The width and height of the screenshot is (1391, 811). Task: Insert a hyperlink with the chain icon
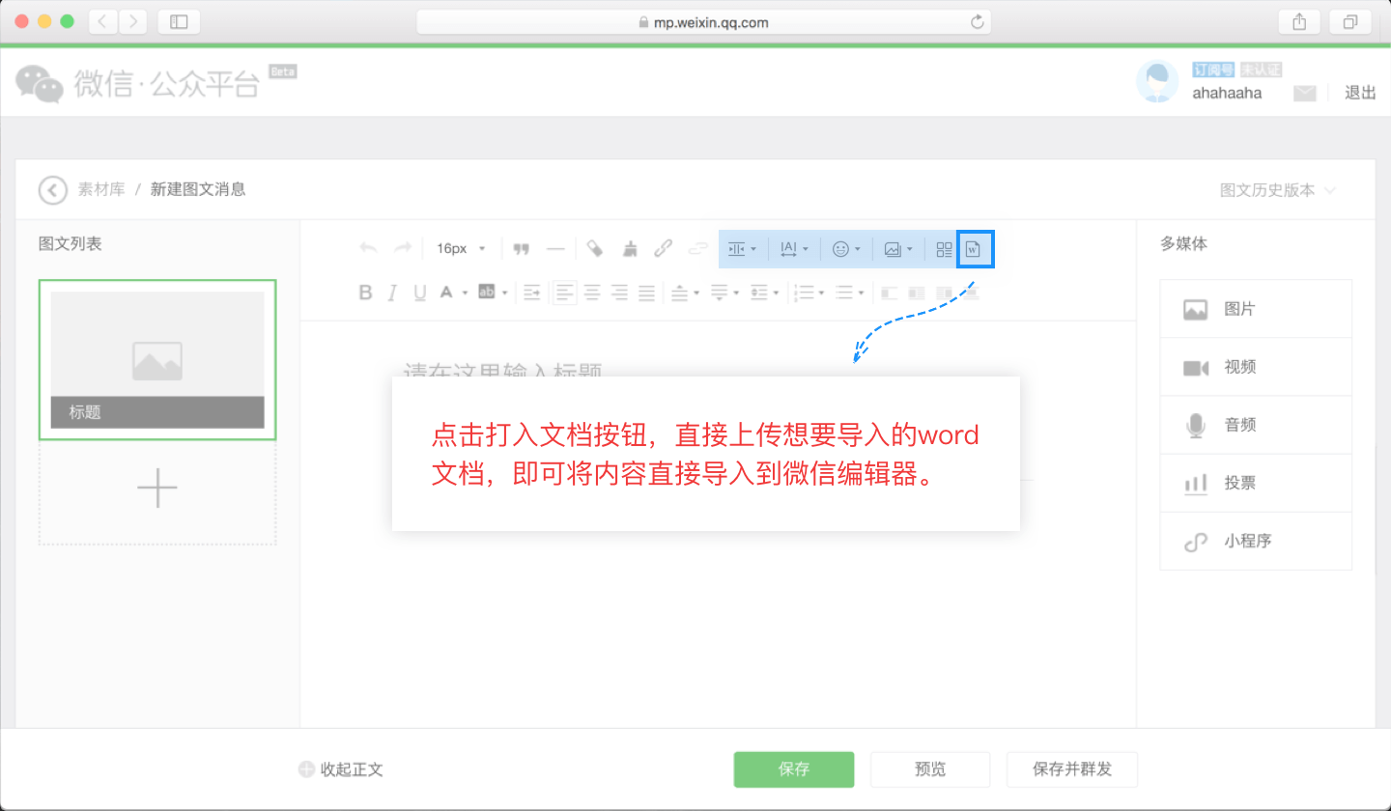(663, 248)
